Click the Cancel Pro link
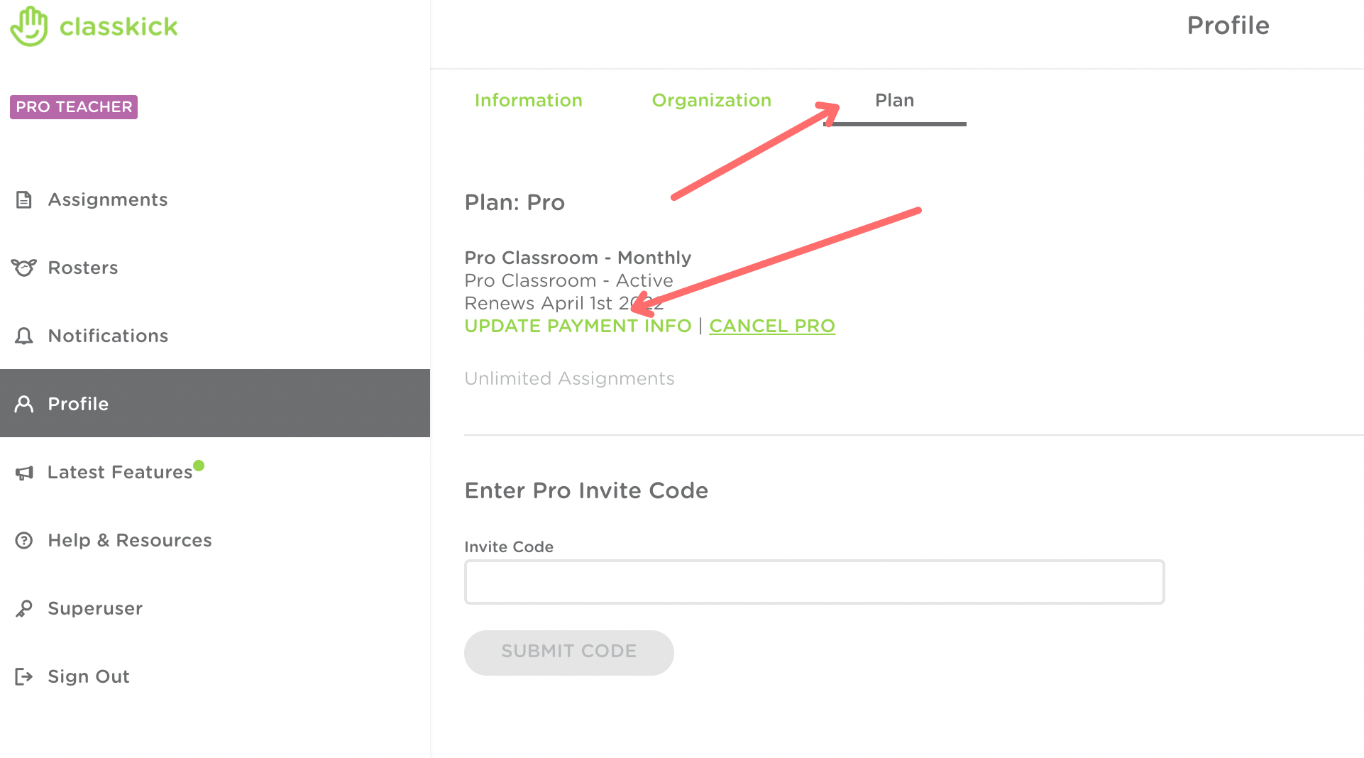This screenshot has height=758, width=1364. click(772, 326)
